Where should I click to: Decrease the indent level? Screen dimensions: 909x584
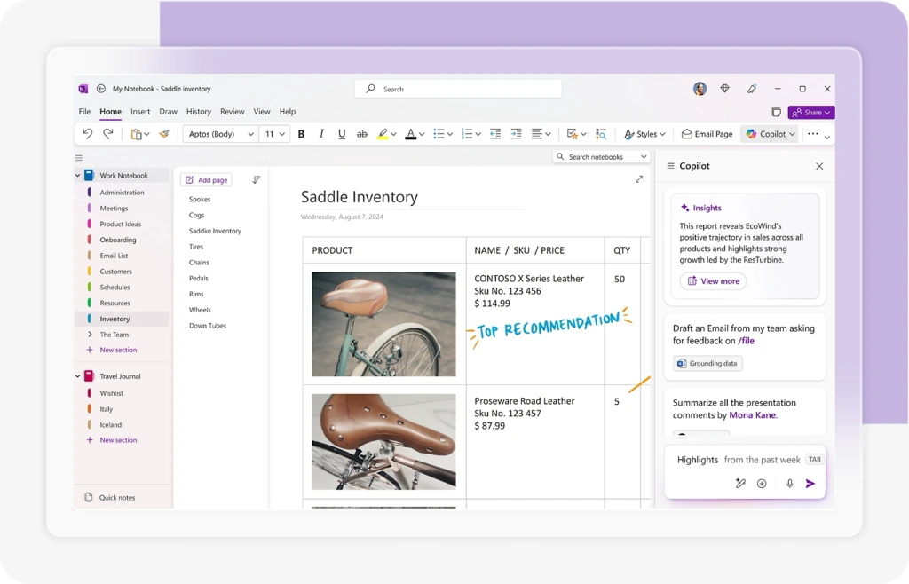(495, 134)
